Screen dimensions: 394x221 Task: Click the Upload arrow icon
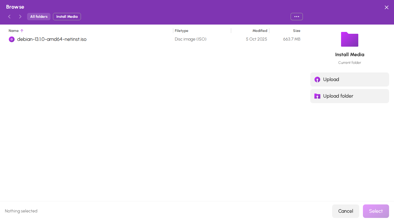tap(317, 79)
